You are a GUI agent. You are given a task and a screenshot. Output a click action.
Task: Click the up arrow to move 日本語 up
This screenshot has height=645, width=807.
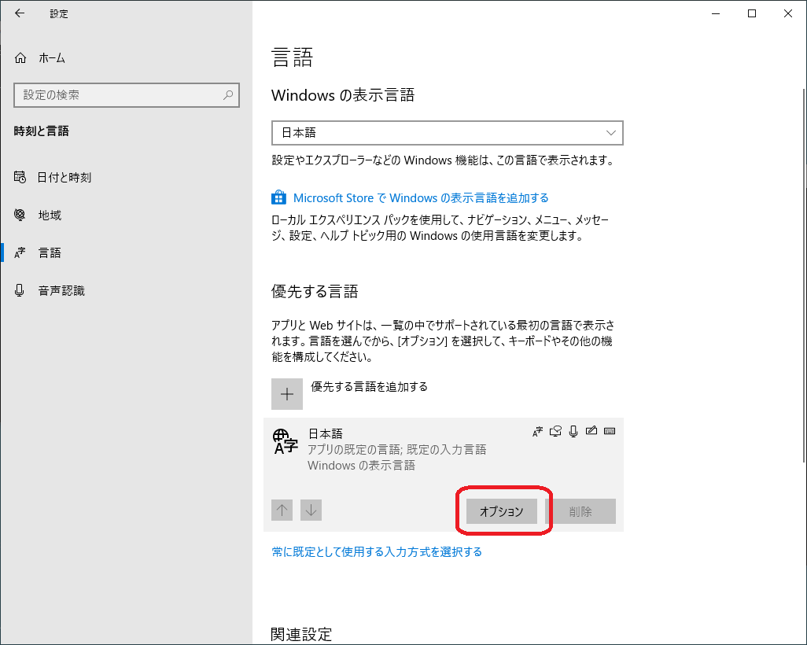coord(282,510)
